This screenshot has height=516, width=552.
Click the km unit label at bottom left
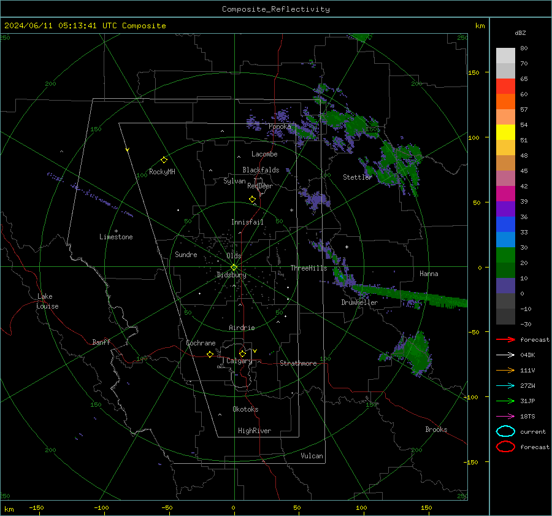point(9,509)
